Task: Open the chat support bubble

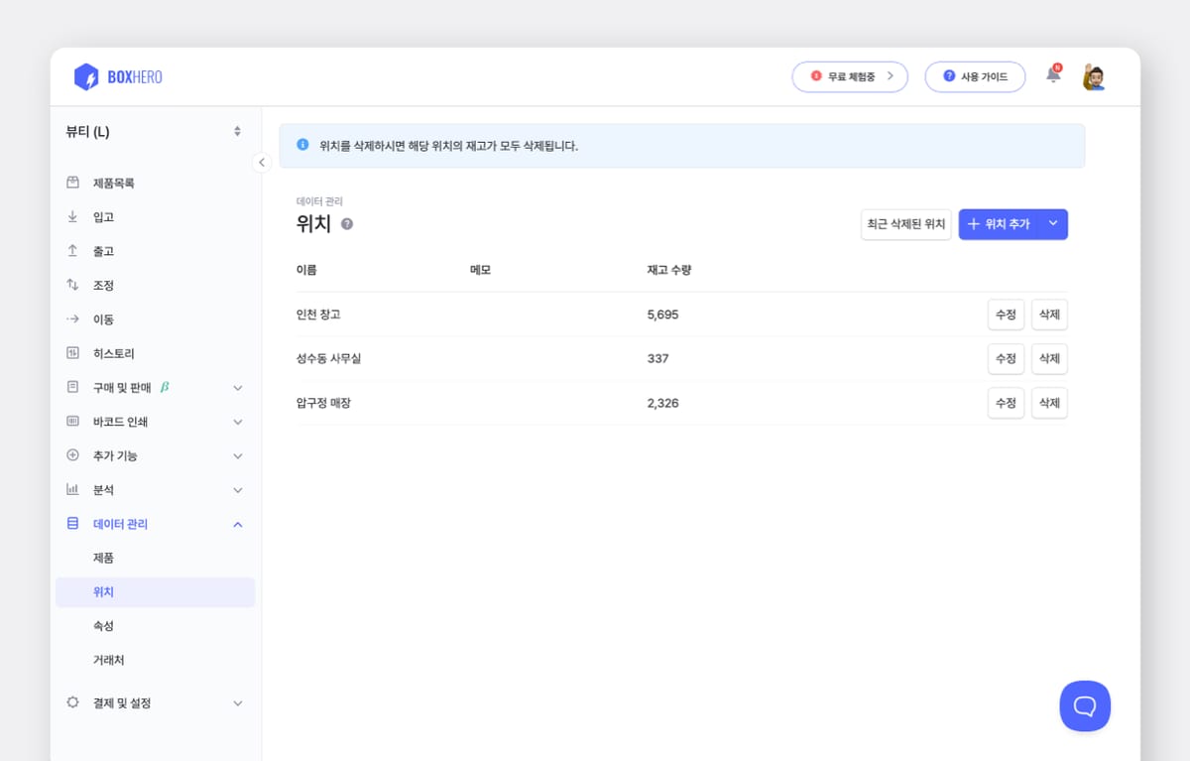Action: pos(1085,706)
